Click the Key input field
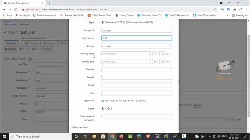Image resolution: width=250 pixels, height=140 pixels. pos(137,93)
